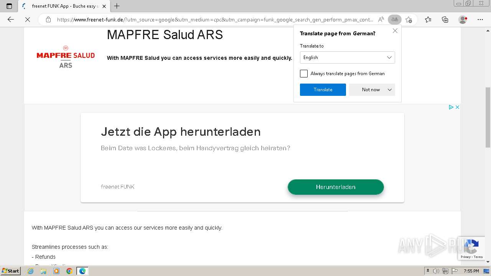The height and width of the screenshot is (276, 491).
Task: Open Collections panel
Action: pos(445,20)
